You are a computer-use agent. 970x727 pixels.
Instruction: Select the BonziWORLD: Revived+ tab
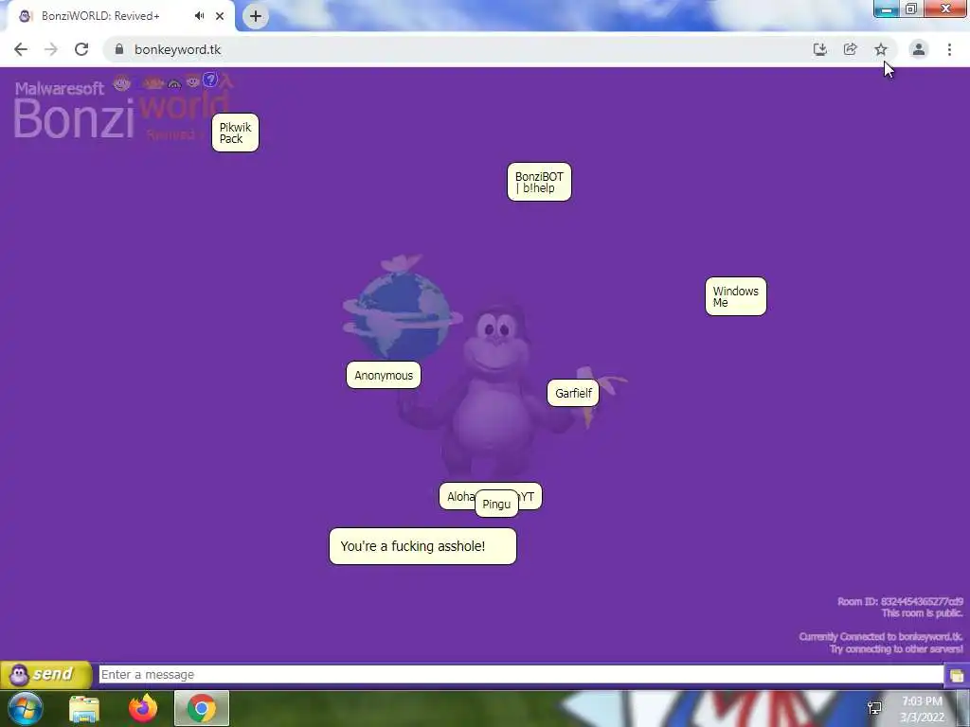[100, 16]
